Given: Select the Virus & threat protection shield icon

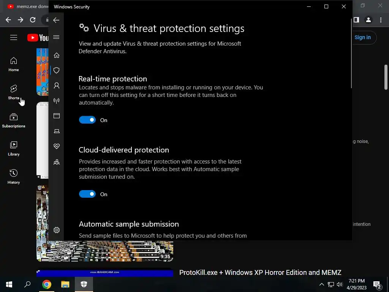Looking at the screenshot, I should (x=57, y=70).
